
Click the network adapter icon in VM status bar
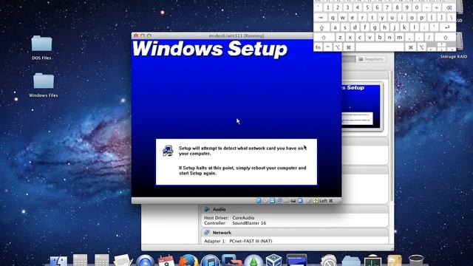coord(279,200)
